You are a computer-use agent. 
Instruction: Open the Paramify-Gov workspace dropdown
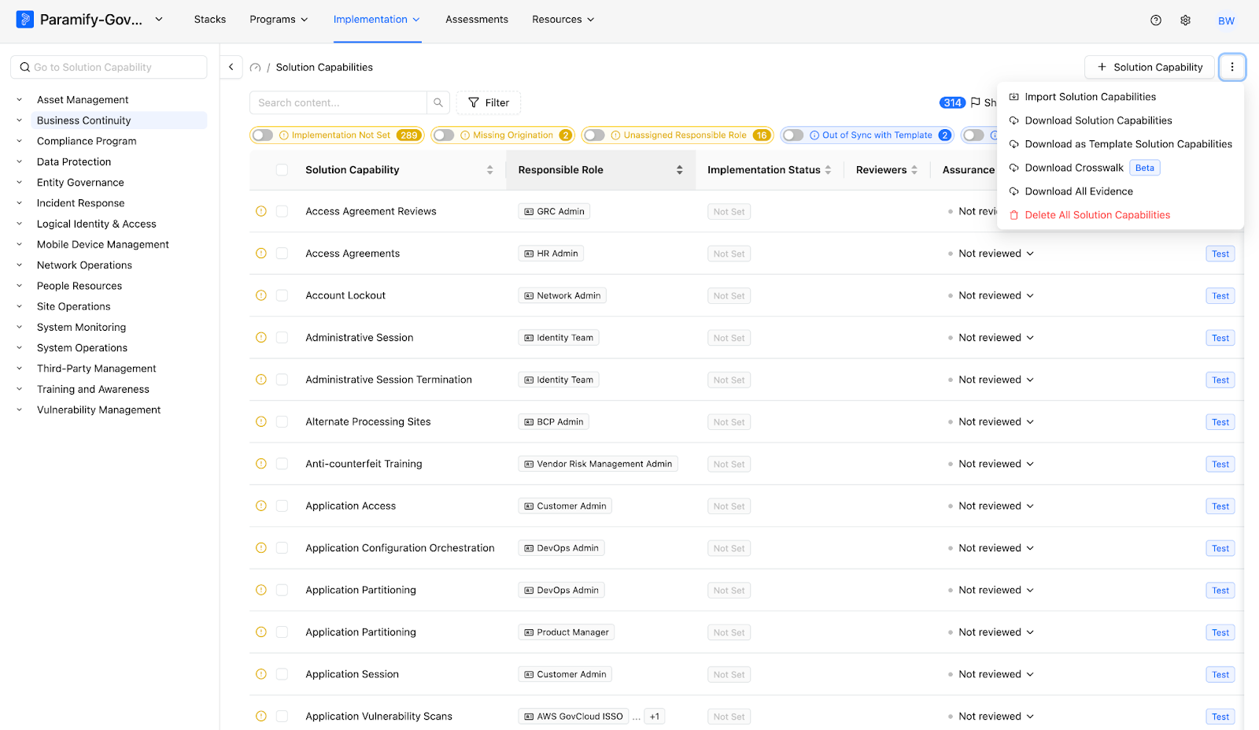pos(159,19)
